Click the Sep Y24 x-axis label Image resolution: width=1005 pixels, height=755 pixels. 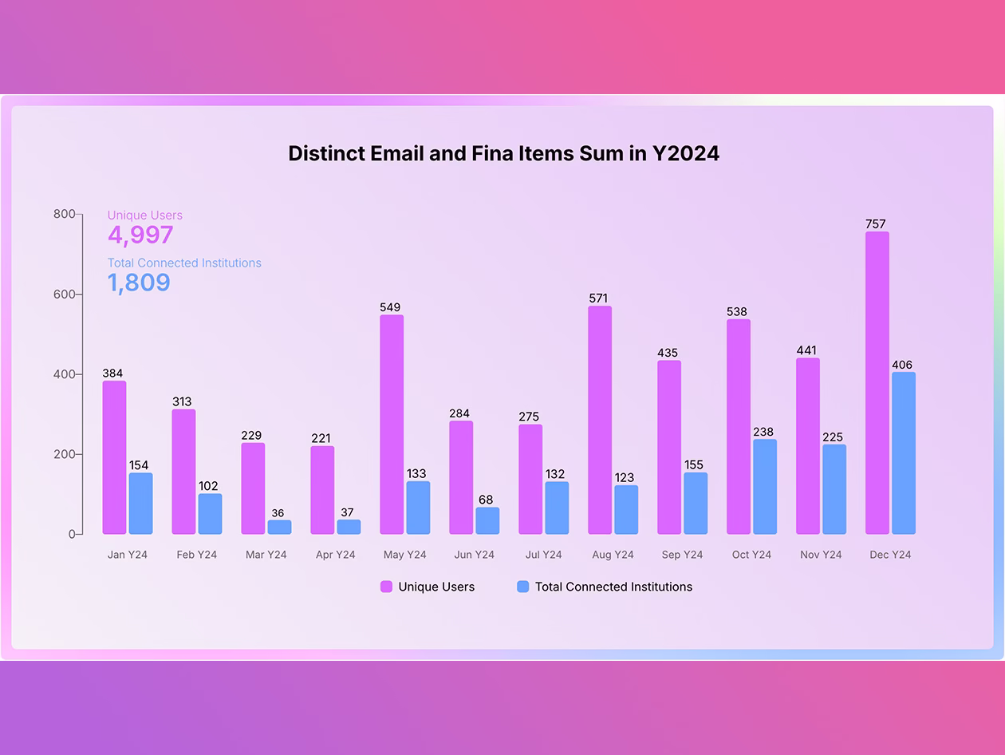click(682, 555)
